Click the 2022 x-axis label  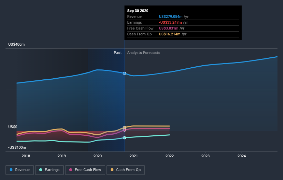[x=170, y=156]
